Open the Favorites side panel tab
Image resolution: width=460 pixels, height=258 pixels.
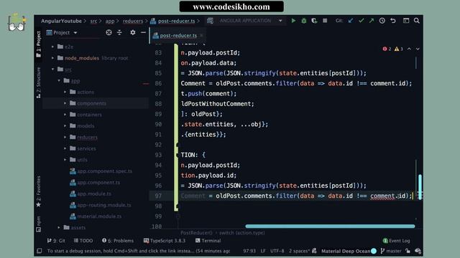coord(39,191)
